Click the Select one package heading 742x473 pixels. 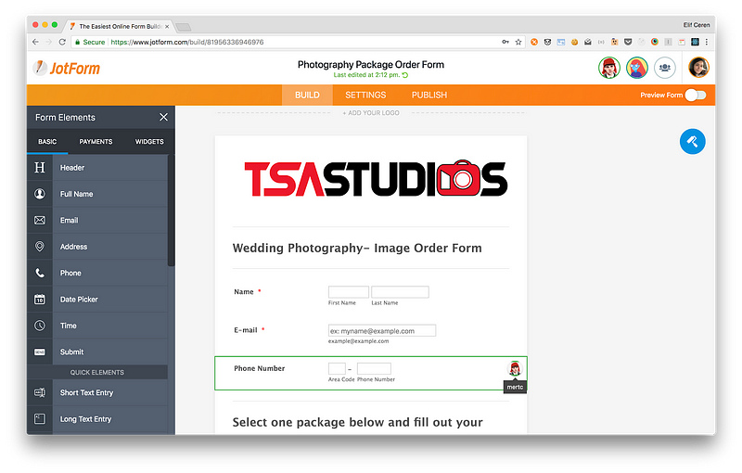[x=358, y=422]
